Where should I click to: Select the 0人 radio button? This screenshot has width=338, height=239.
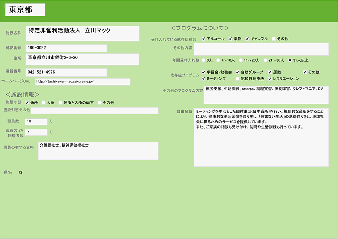(x=204, y=60)
